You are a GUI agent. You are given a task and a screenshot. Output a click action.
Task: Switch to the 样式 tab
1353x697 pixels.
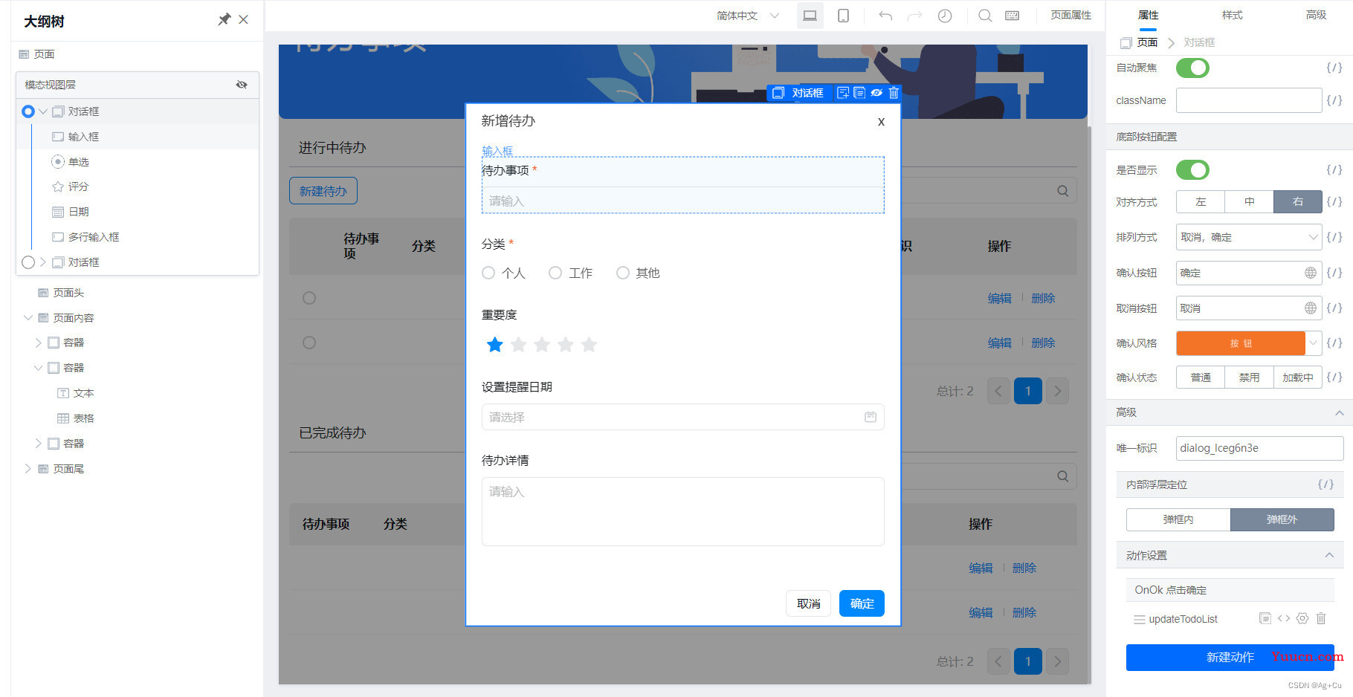click(1232, 15)
